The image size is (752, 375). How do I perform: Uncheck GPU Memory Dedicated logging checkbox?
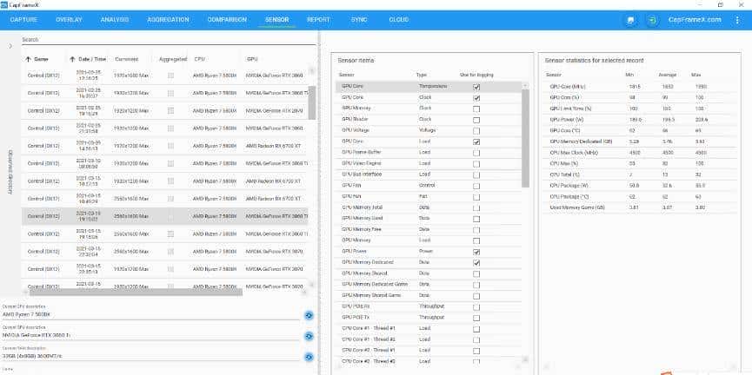pyautogui.click(x=476, y=263)
